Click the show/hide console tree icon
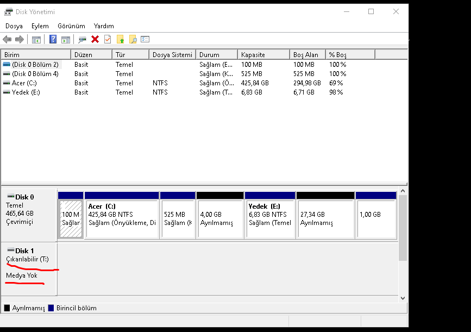Image resolution: width=471 pixels, height=332 pixels. coord(36,39)
